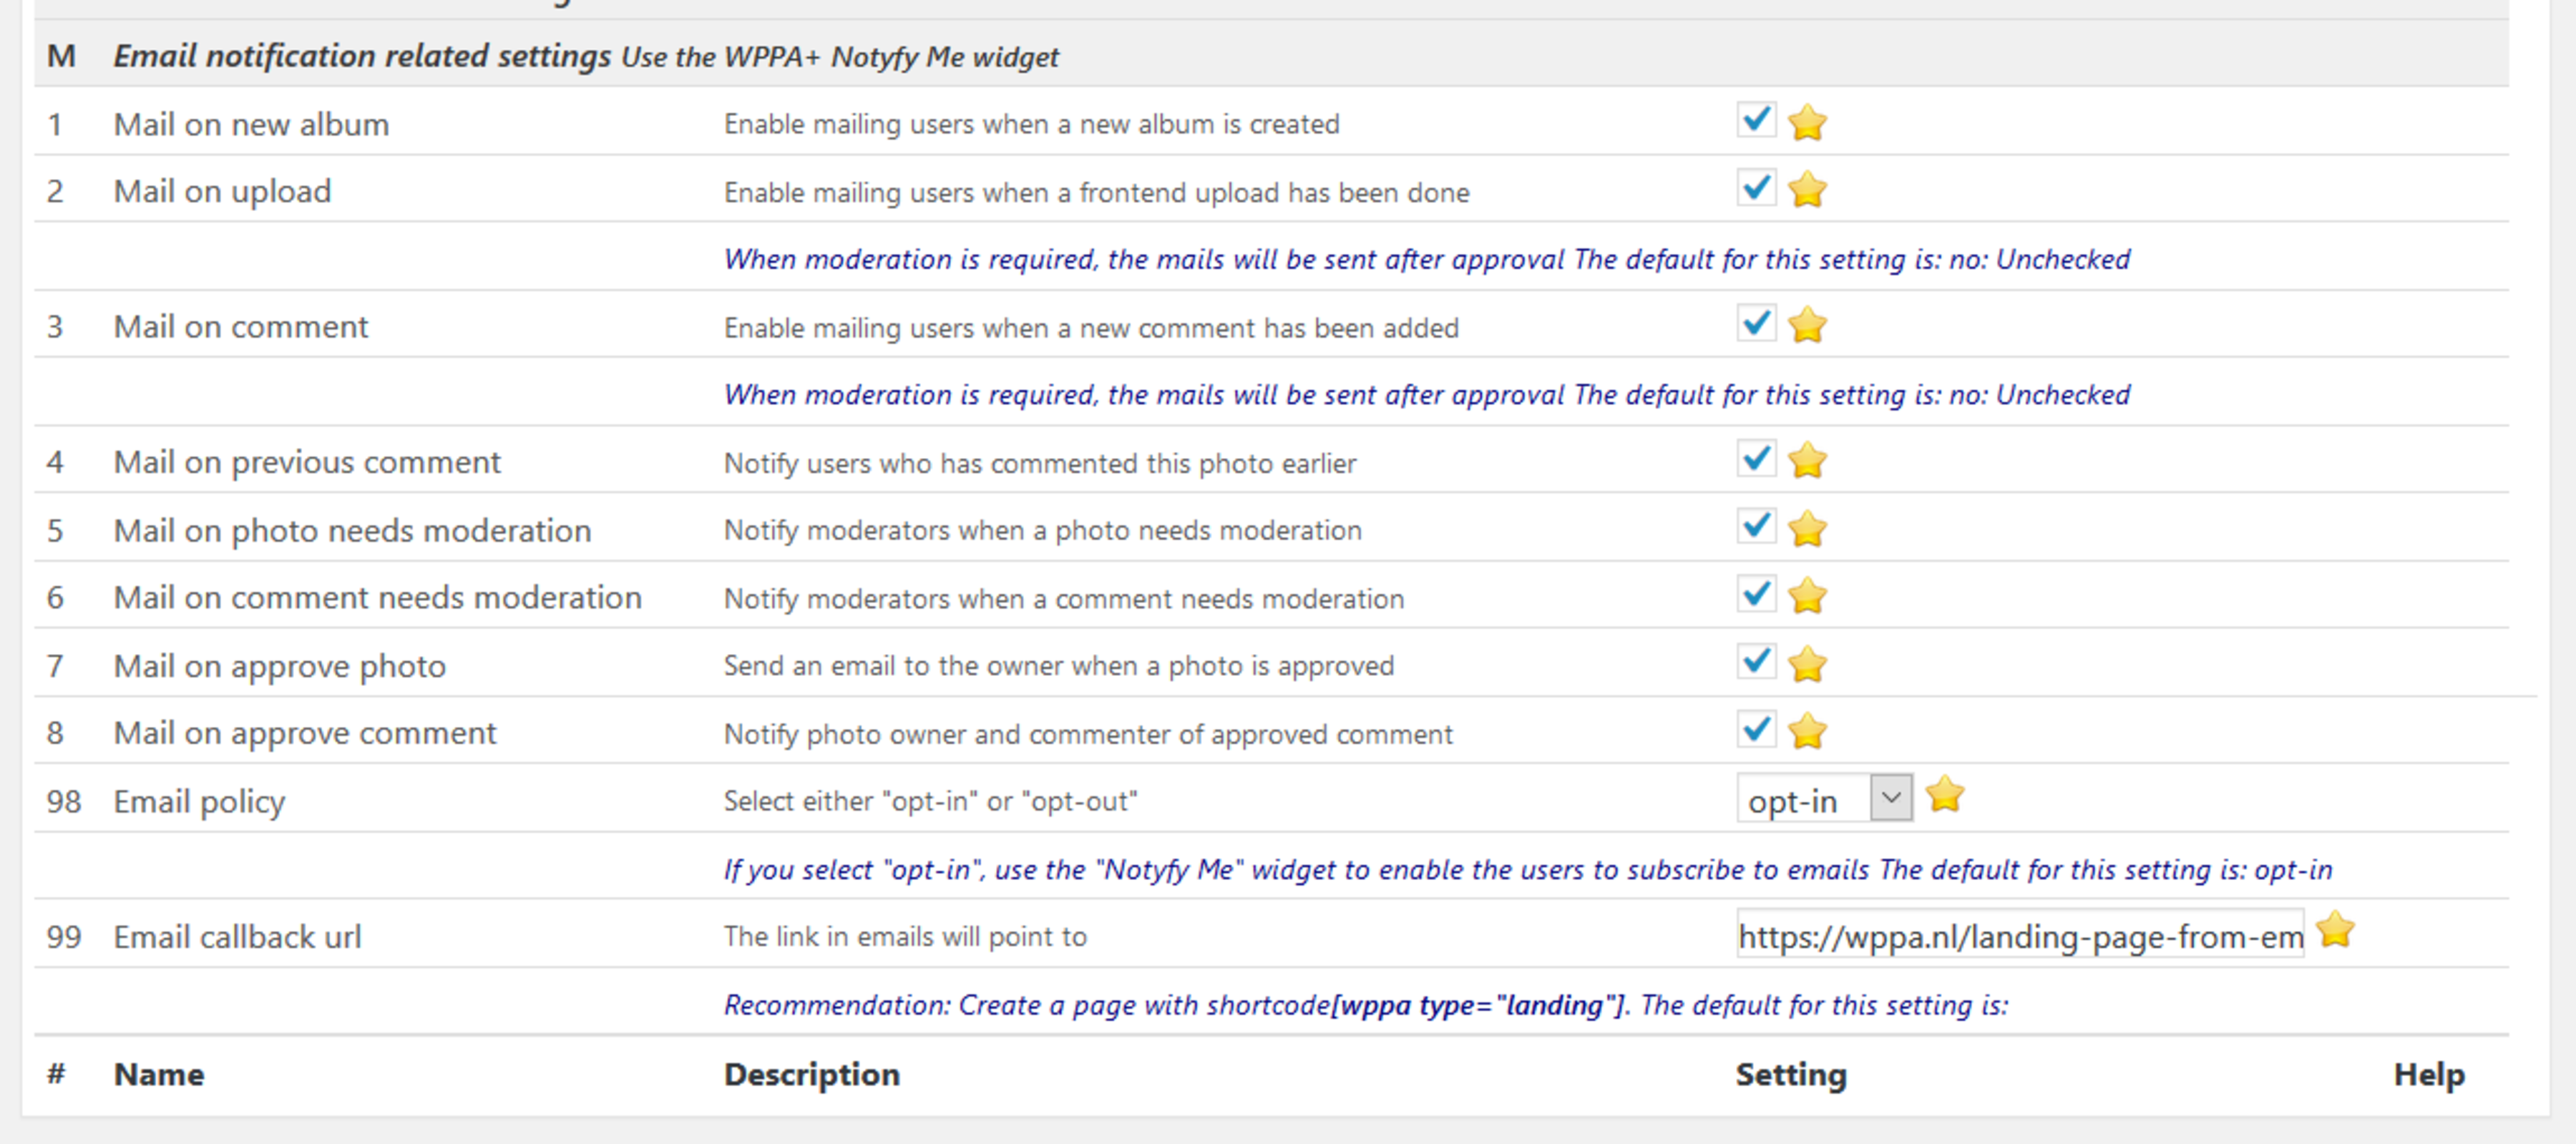
Task: Open help star for Mail on approve photo
Action: [1808, 663]
